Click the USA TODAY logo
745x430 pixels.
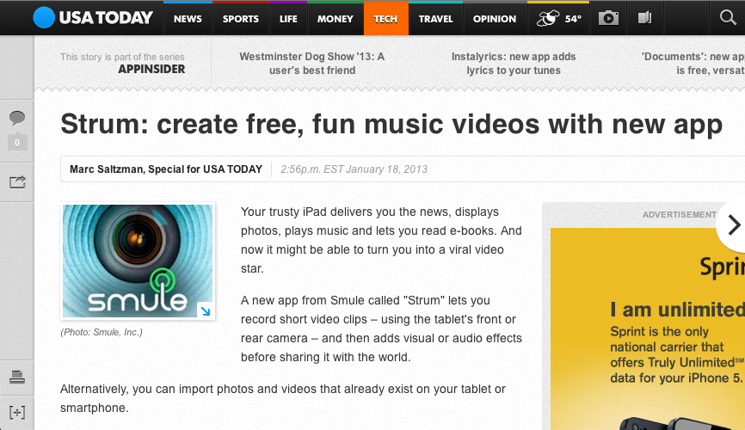pos(93,17)
